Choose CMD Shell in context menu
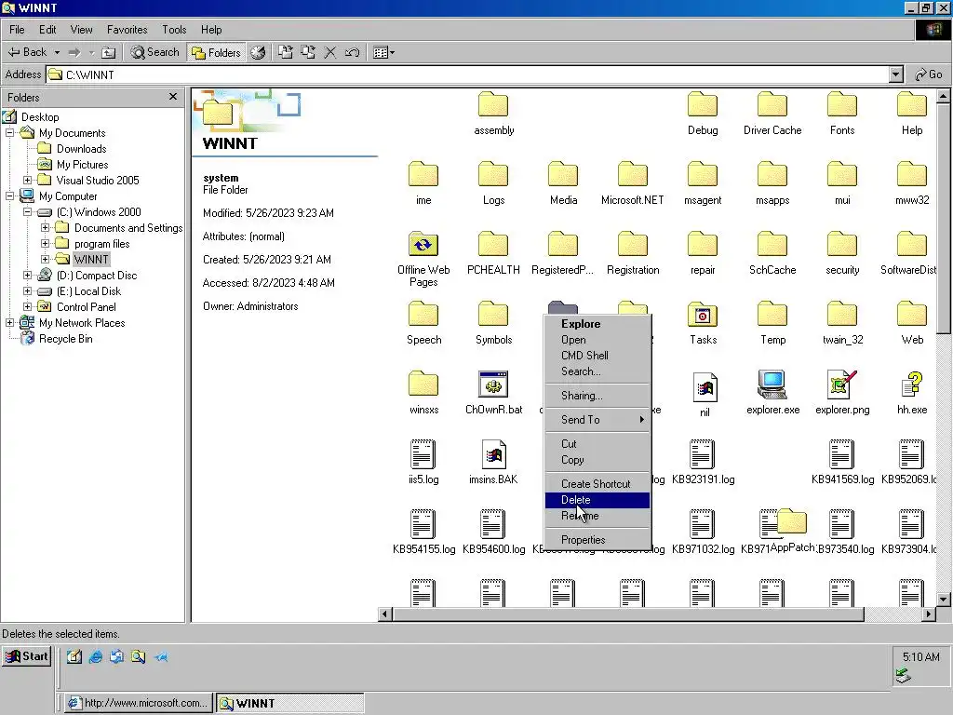Viewport: 953px width, 715px height. click(x=597, y=356)
